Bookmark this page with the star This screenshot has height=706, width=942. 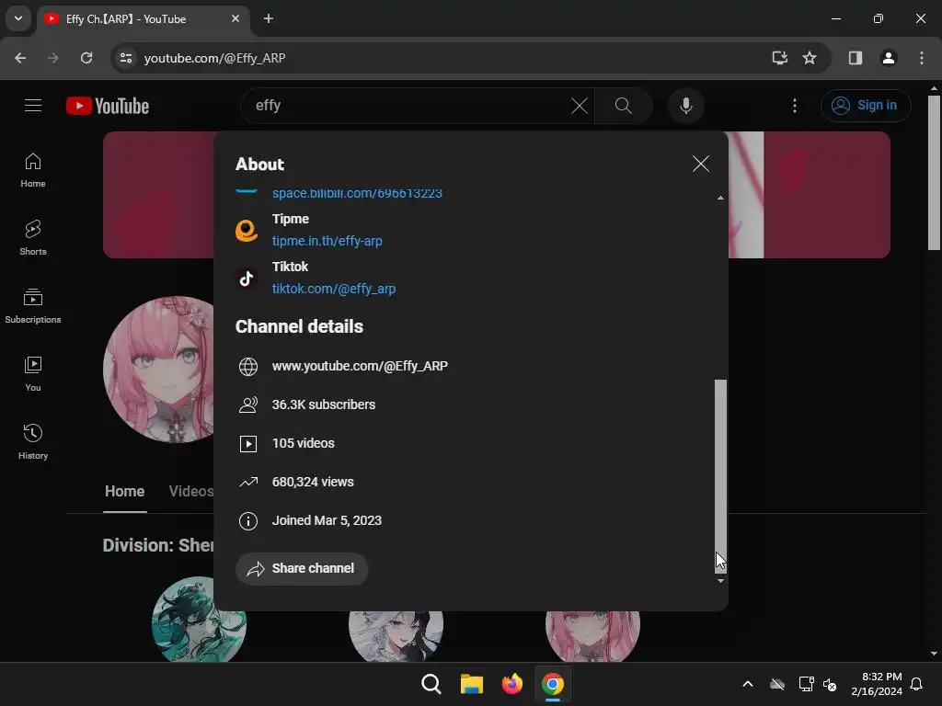(x=810, y=58)
